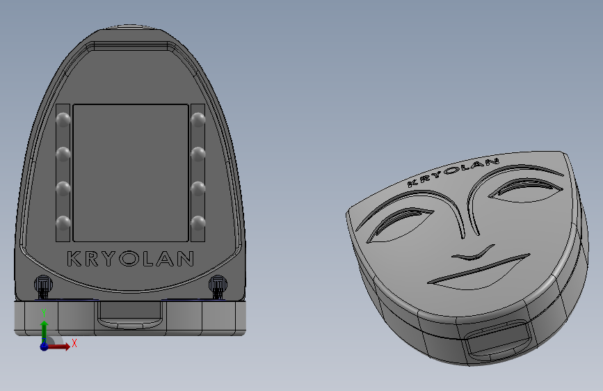
Task: Select the rectangular mirror panel
Action: [x=131, y=173]
